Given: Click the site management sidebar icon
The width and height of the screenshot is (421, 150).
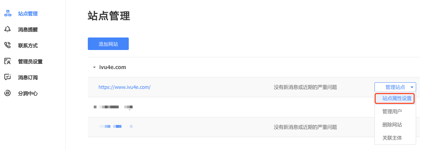Looking at the screenshot, I should pos(7,14).
